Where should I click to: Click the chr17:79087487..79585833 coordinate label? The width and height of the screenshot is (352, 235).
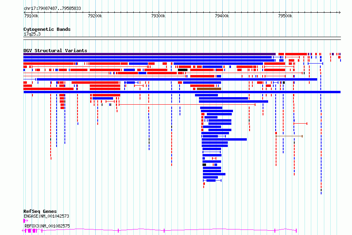click(52, 8)
